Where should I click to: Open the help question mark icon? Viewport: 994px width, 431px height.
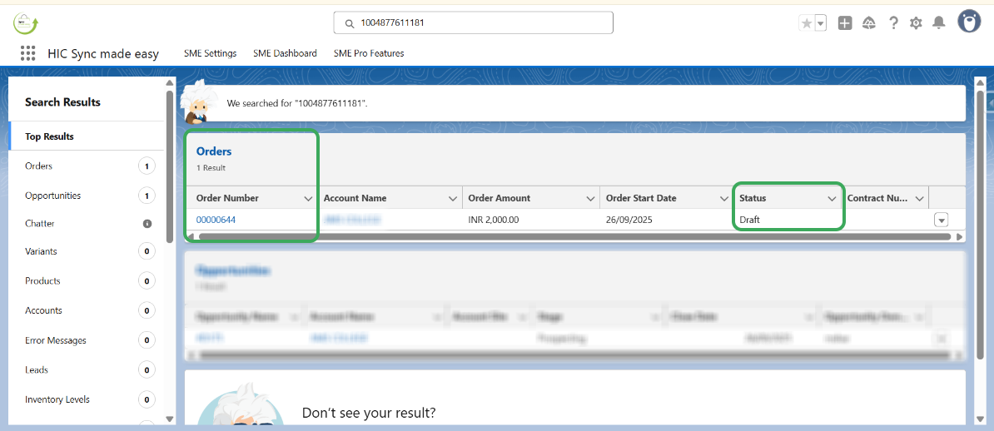point(893,23)
